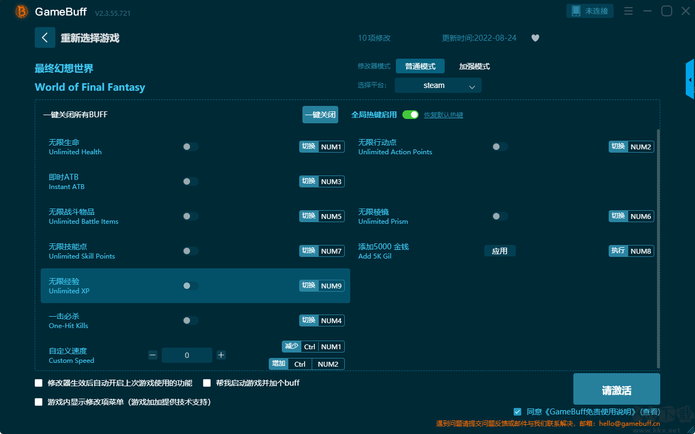Click 一键关闭 button to disable all buffs
The image size is (695, 434).
(x=320, y=115)
